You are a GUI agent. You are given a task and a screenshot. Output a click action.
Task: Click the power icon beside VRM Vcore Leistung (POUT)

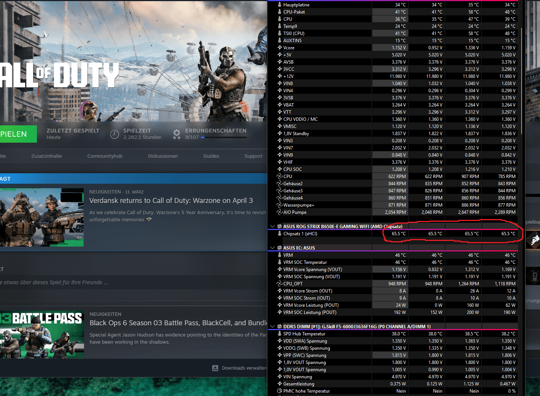point(280,305)
